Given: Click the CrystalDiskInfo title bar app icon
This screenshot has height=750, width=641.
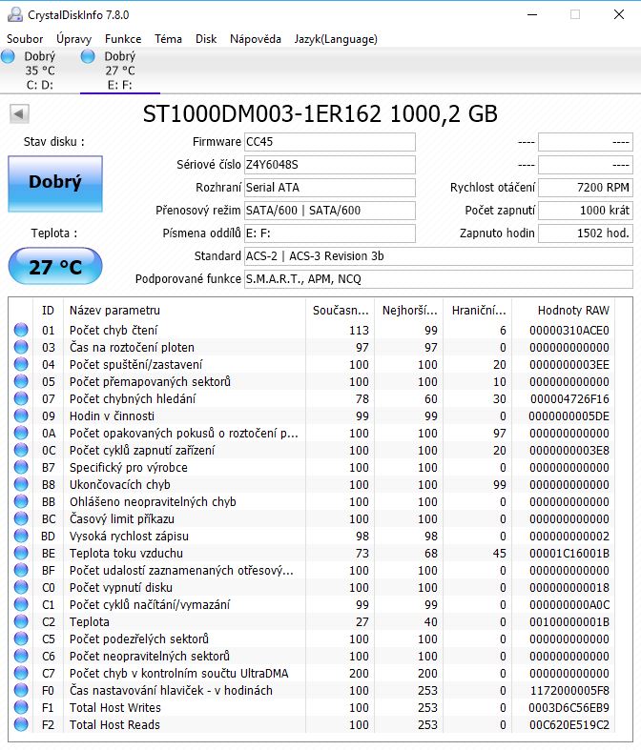Looking at the screenshot, I should coord(15,15).
